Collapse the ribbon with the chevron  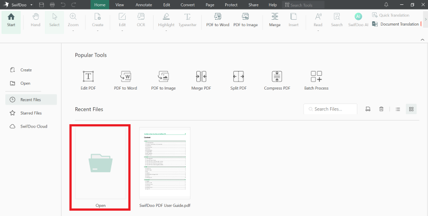pyautogui.click(x=422, y=39)
